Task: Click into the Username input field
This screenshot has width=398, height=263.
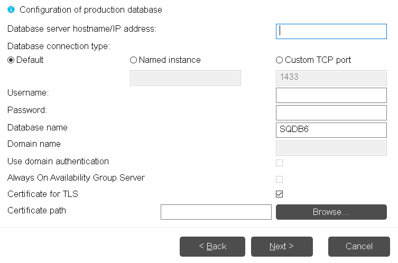Action: (x=331, y=95)
